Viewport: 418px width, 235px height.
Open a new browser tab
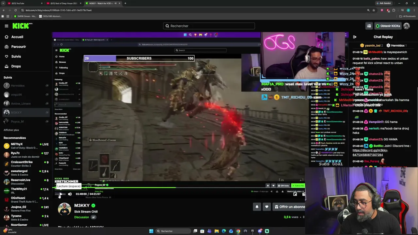point(125,3)
